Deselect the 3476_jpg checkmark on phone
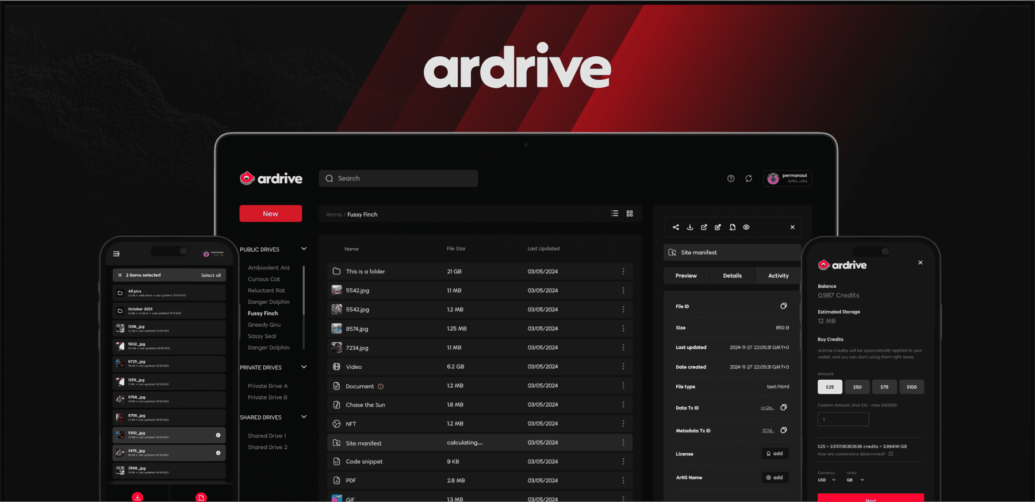This screenshot has height=502, width=1035. tap(218, 453)
